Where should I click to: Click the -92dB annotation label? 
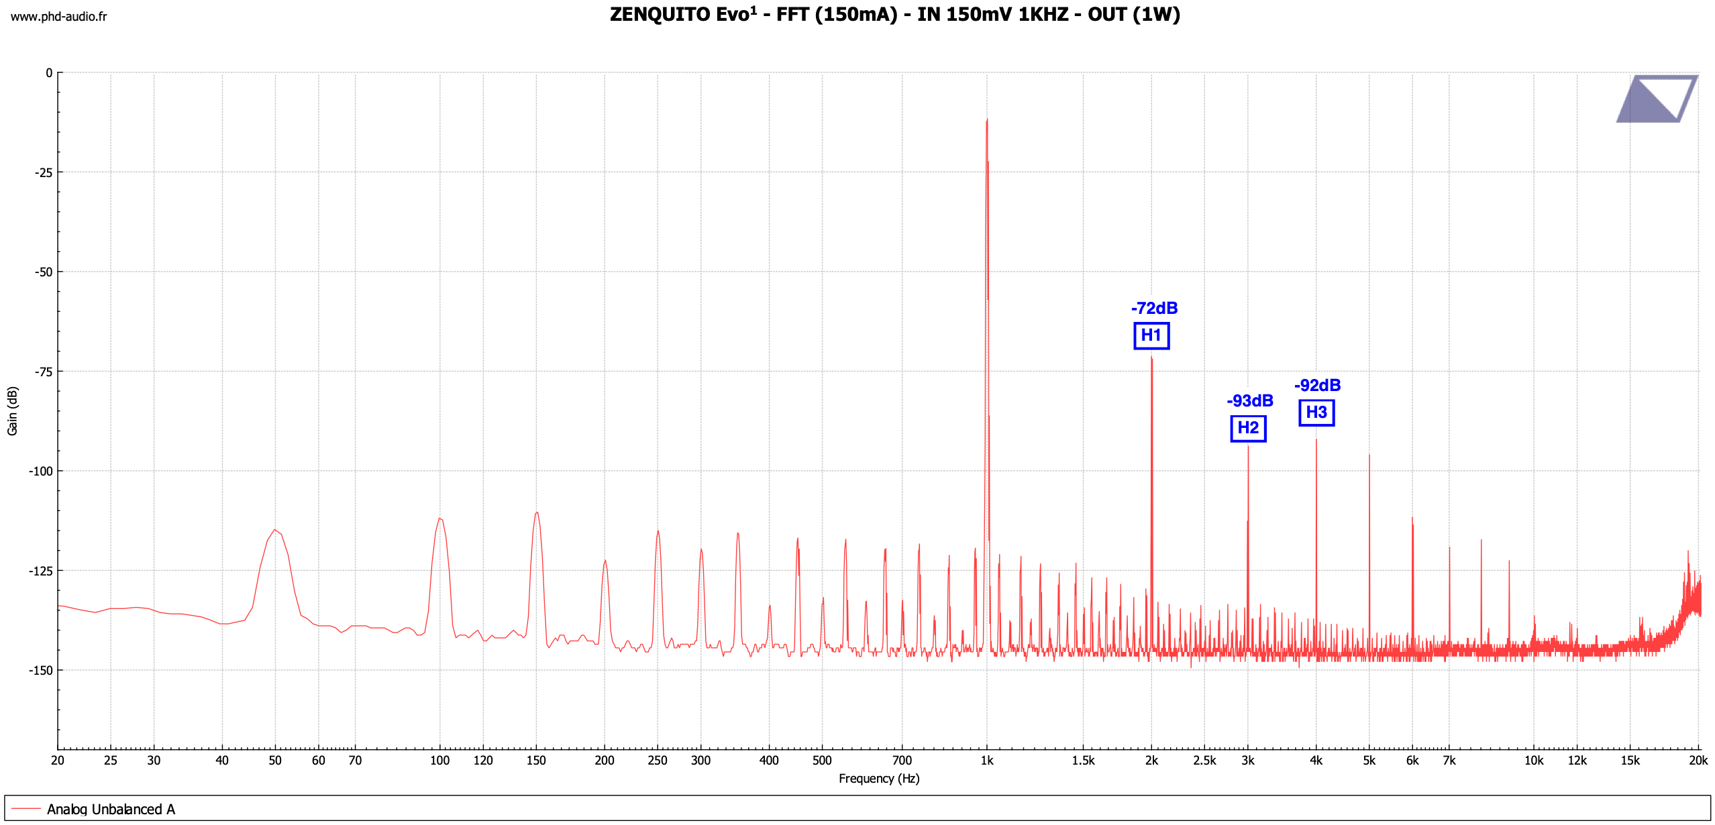(x=1317, y=386)
